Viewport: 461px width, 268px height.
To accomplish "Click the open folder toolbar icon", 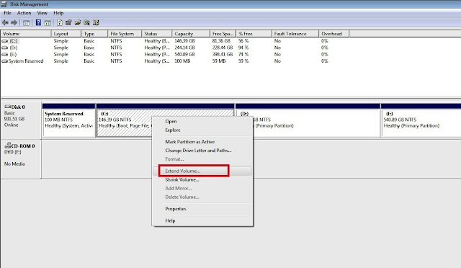I will 78,22.
